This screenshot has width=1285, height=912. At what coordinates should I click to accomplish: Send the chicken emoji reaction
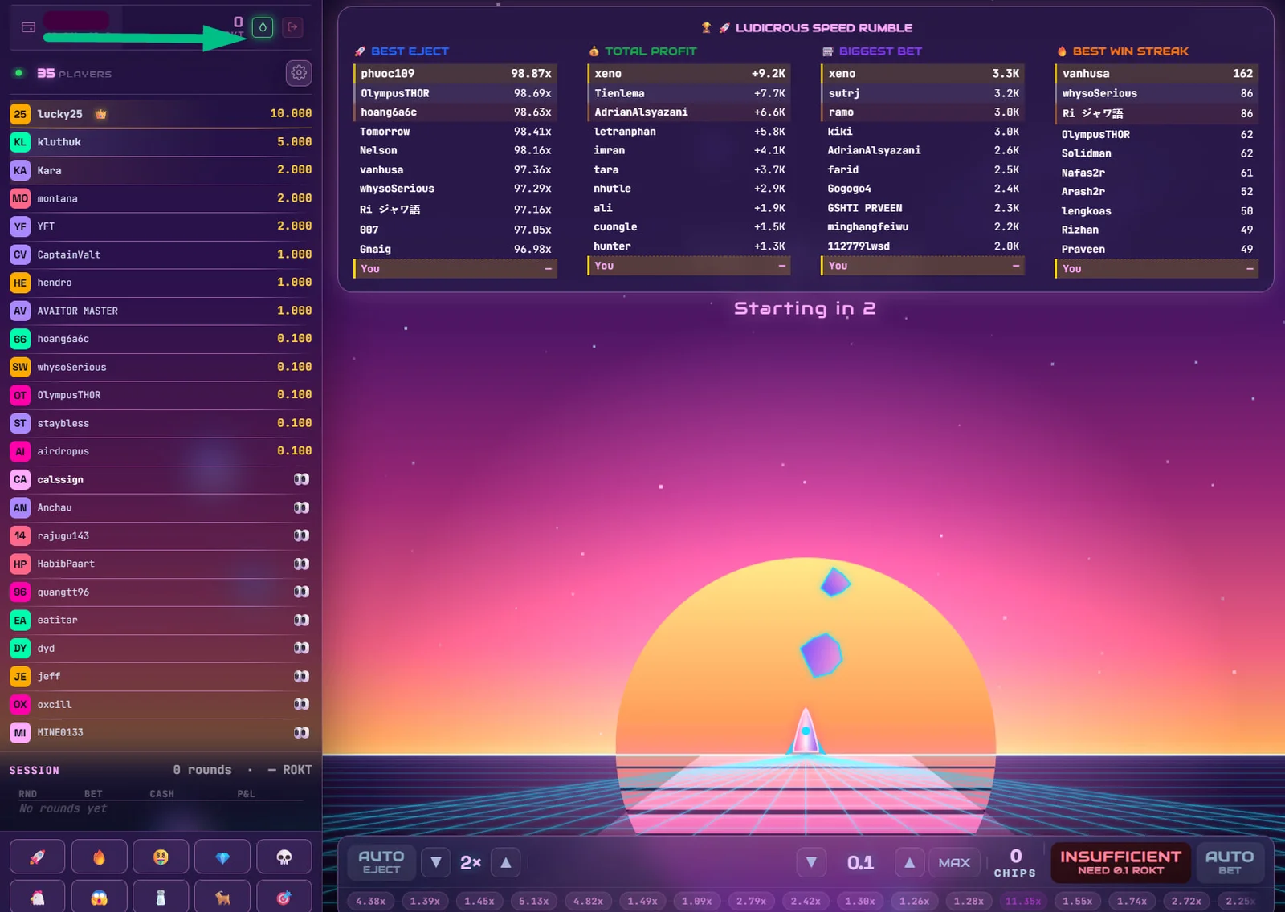tap(37, 897)
